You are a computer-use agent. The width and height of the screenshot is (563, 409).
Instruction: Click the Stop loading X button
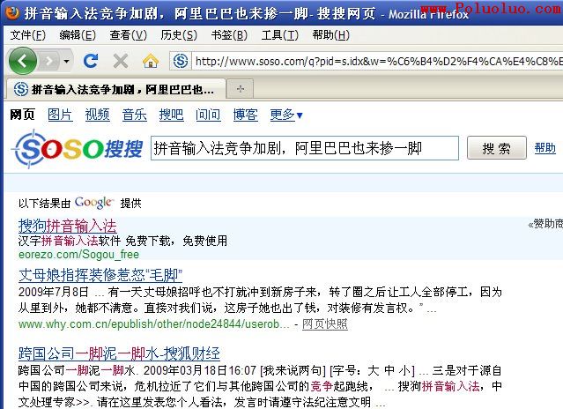(121, 61)
